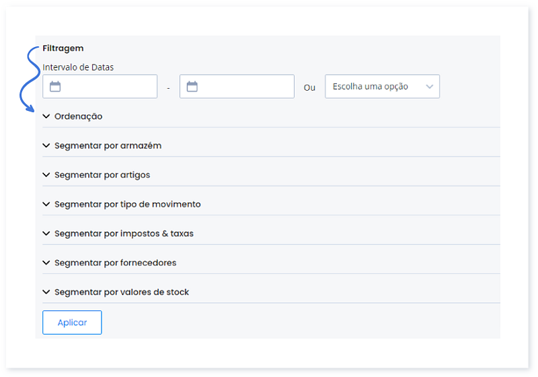The height and width of the screenshot is (377, 538).
Task: Click the 'Filtragem' heading
Action: 63,48
